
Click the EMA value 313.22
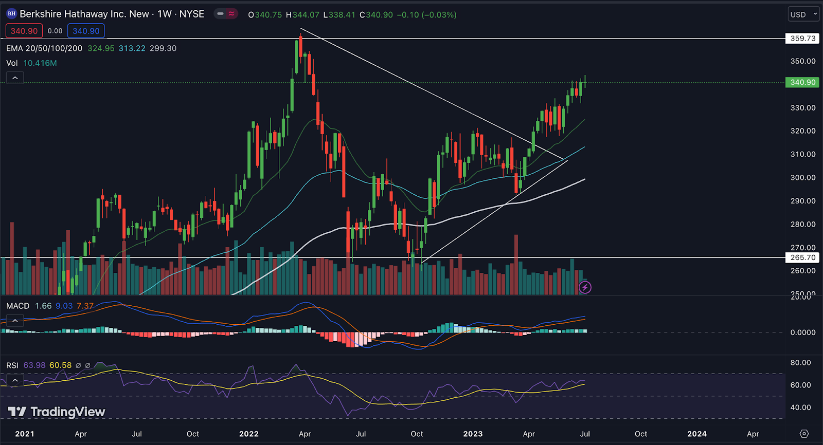click(132, 48)
